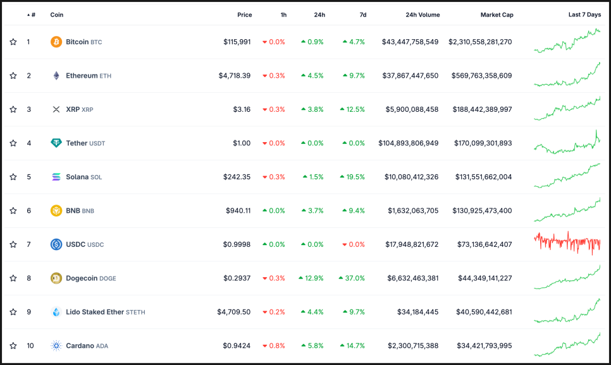The width and height of the screenshot is (611, 365).
Task: Click the Last 7 Days column header
Action: coord(584,15)
